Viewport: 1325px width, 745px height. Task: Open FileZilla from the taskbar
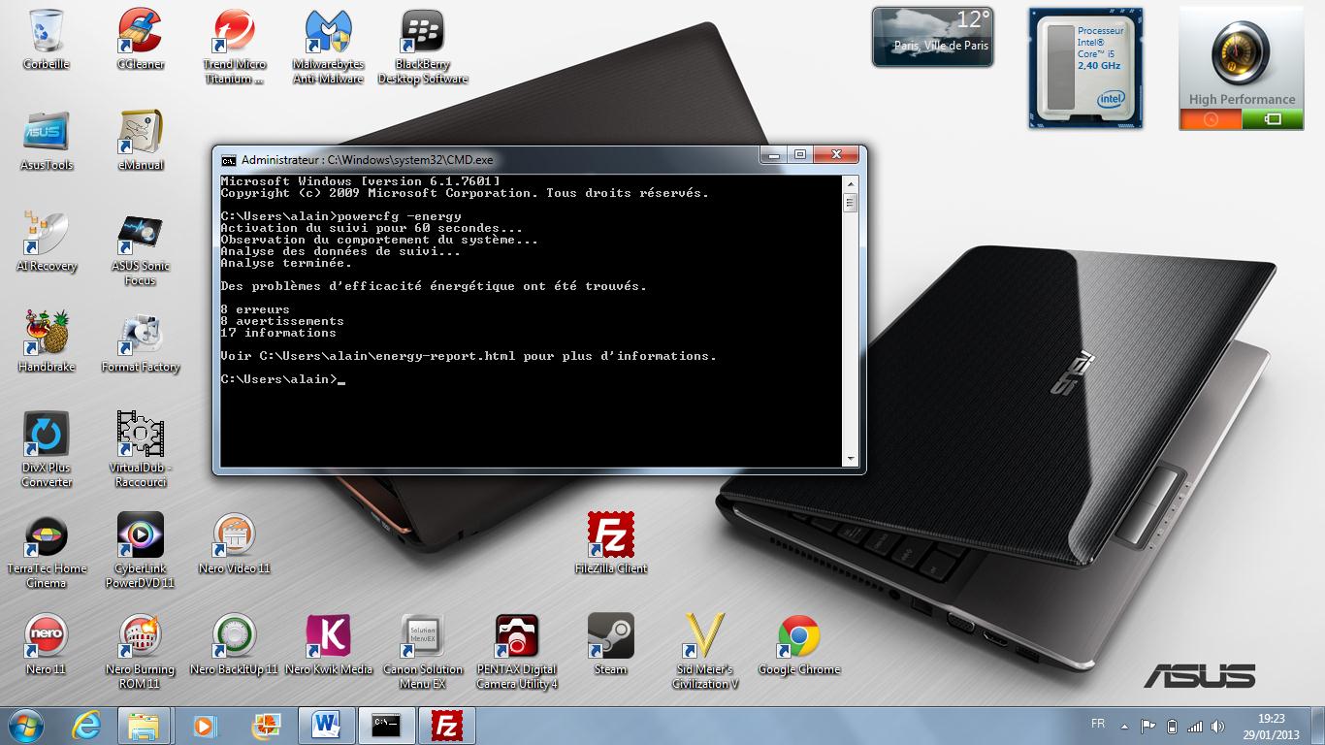(x=446, y=726)
